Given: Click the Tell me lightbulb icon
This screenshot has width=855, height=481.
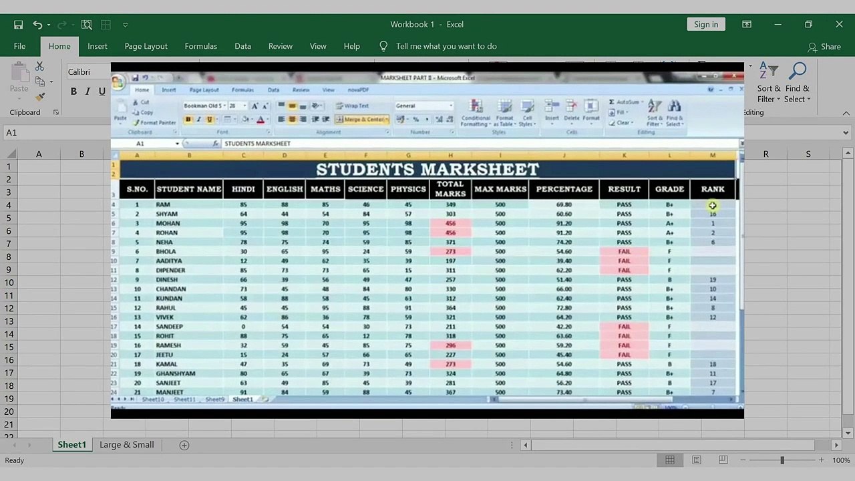Looking at the screenshot, I should [x=383, y=46].
